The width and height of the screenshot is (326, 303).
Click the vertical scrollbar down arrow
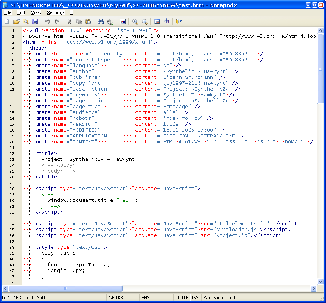click(x=321, y=282)
